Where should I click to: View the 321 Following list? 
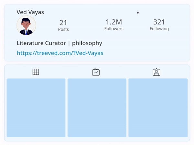pos(159,25)
